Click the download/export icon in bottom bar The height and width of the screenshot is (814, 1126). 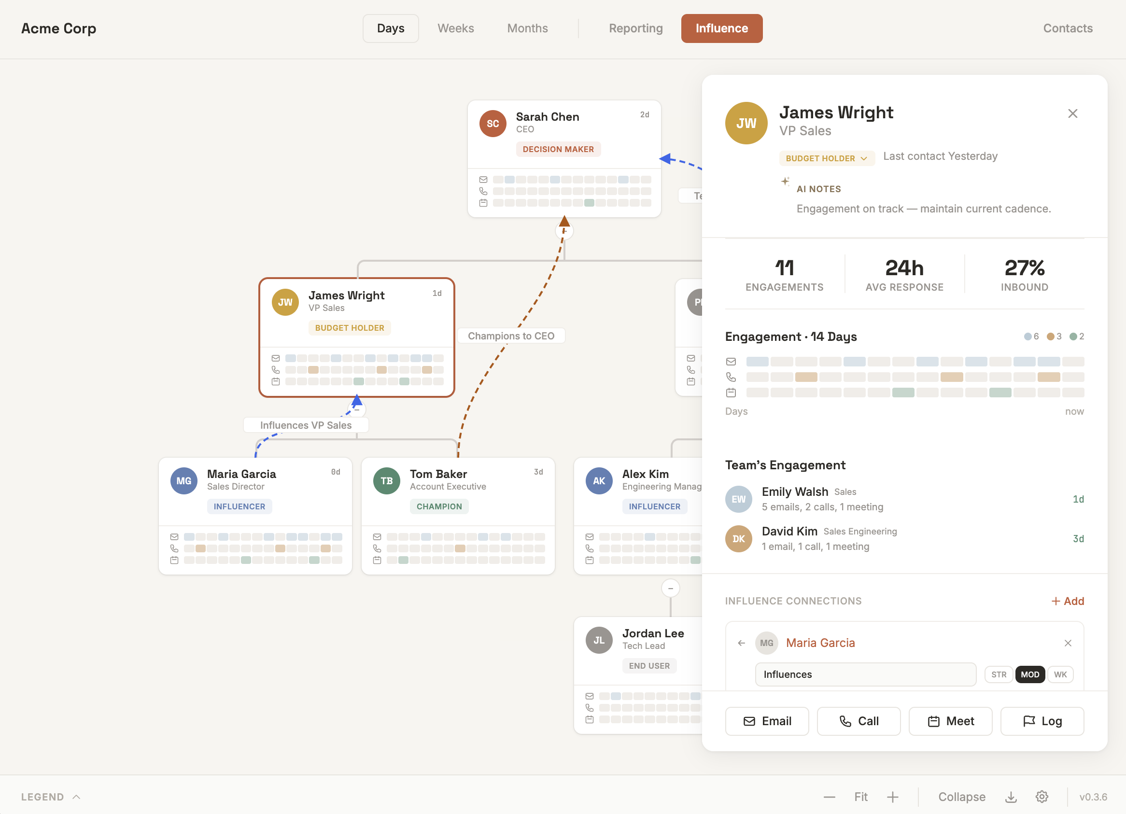1011,797
